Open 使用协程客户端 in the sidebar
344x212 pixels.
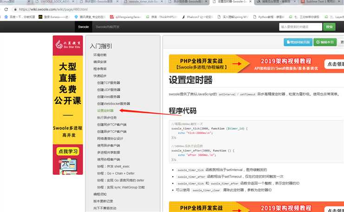[109, 159]
